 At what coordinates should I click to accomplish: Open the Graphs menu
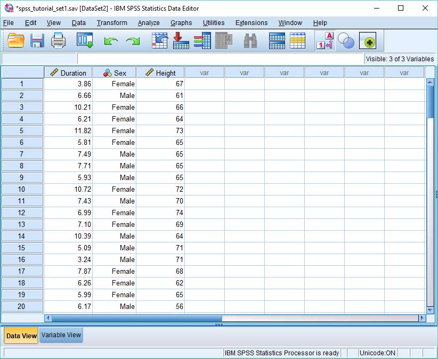(181, 23)
